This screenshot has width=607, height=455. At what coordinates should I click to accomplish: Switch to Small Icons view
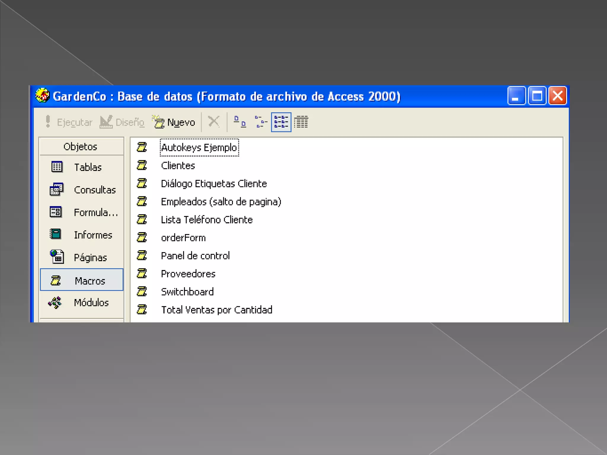click(261, 122)
